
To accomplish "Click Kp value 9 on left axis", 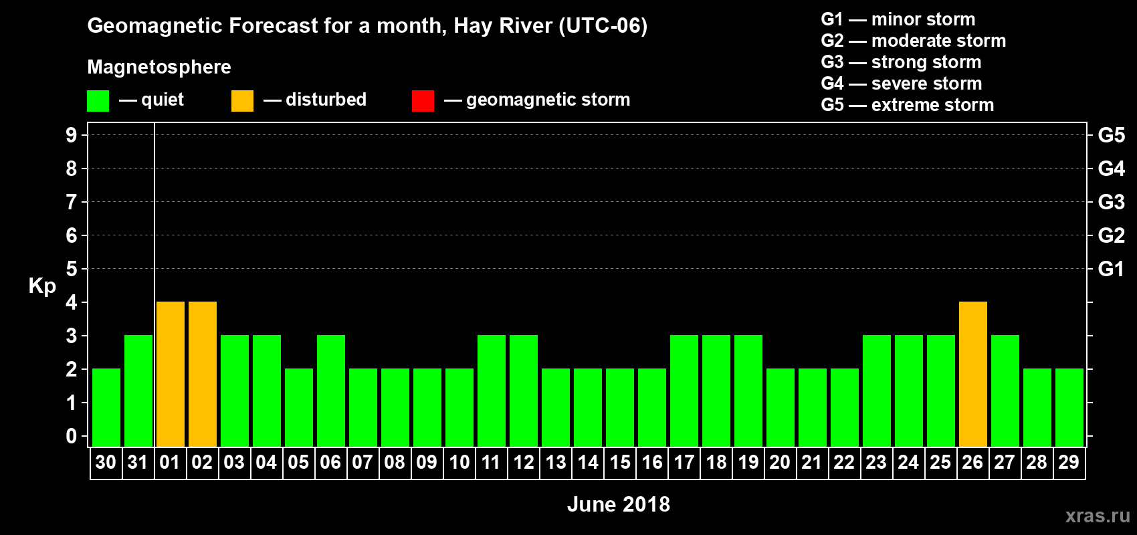I will tap(72, 135).
